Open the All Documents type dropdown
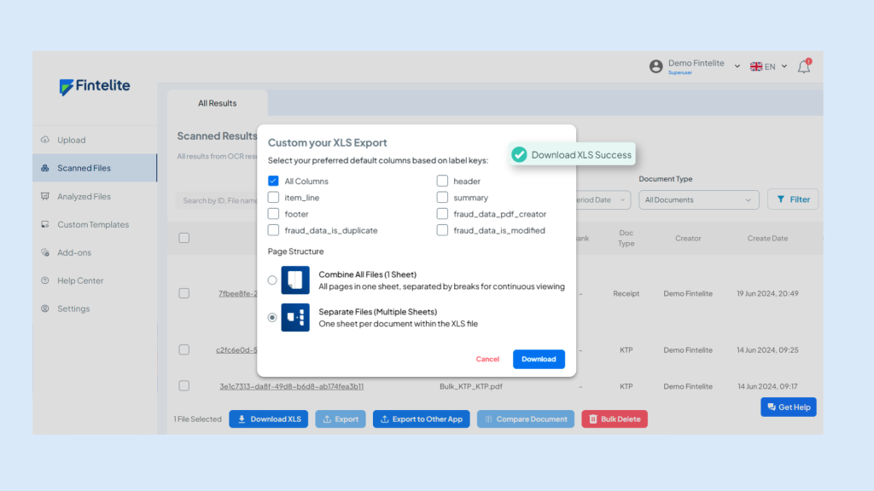This screenshot has width=874, height=491. coord(699,200)
